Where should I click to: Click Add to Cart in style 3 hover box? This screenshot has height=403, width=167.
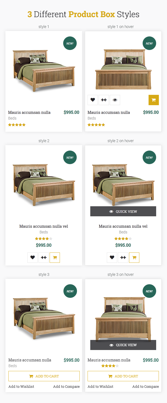point(123,376)
